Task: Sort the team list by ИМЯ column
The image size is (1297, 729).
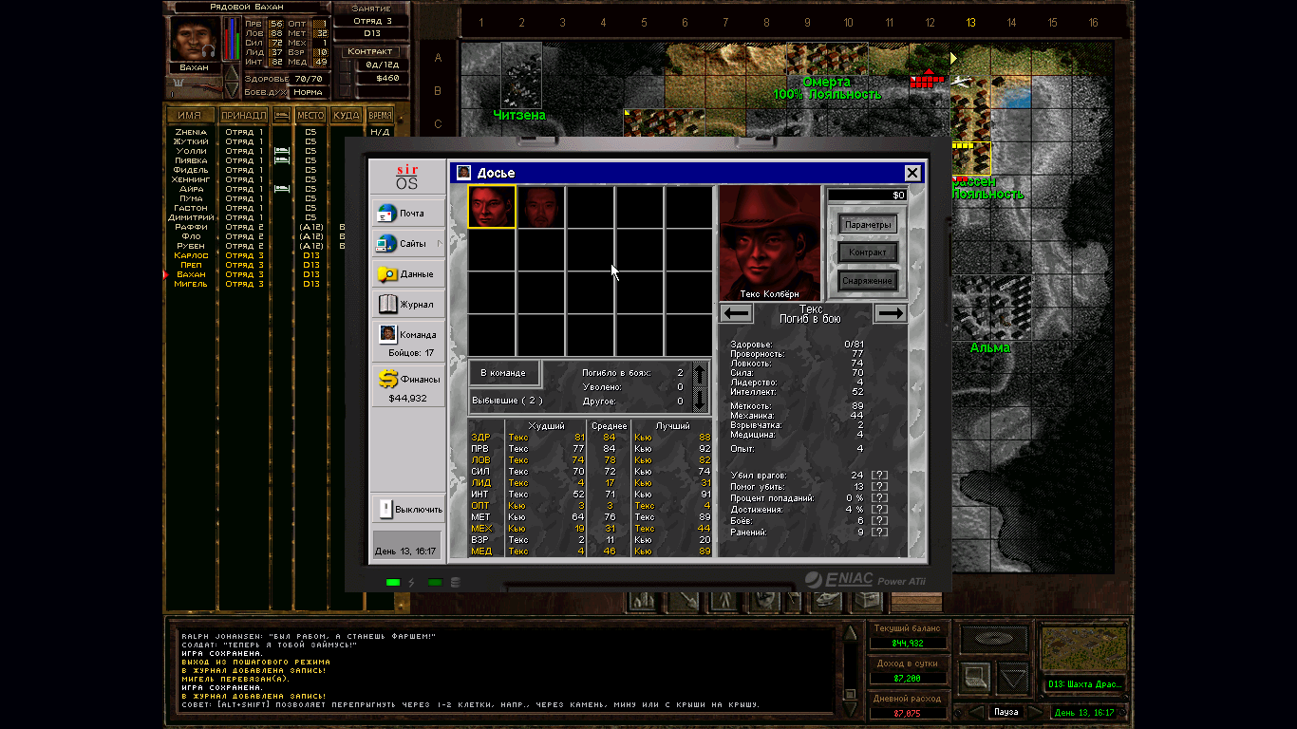Action: click(x=190, y=116)
